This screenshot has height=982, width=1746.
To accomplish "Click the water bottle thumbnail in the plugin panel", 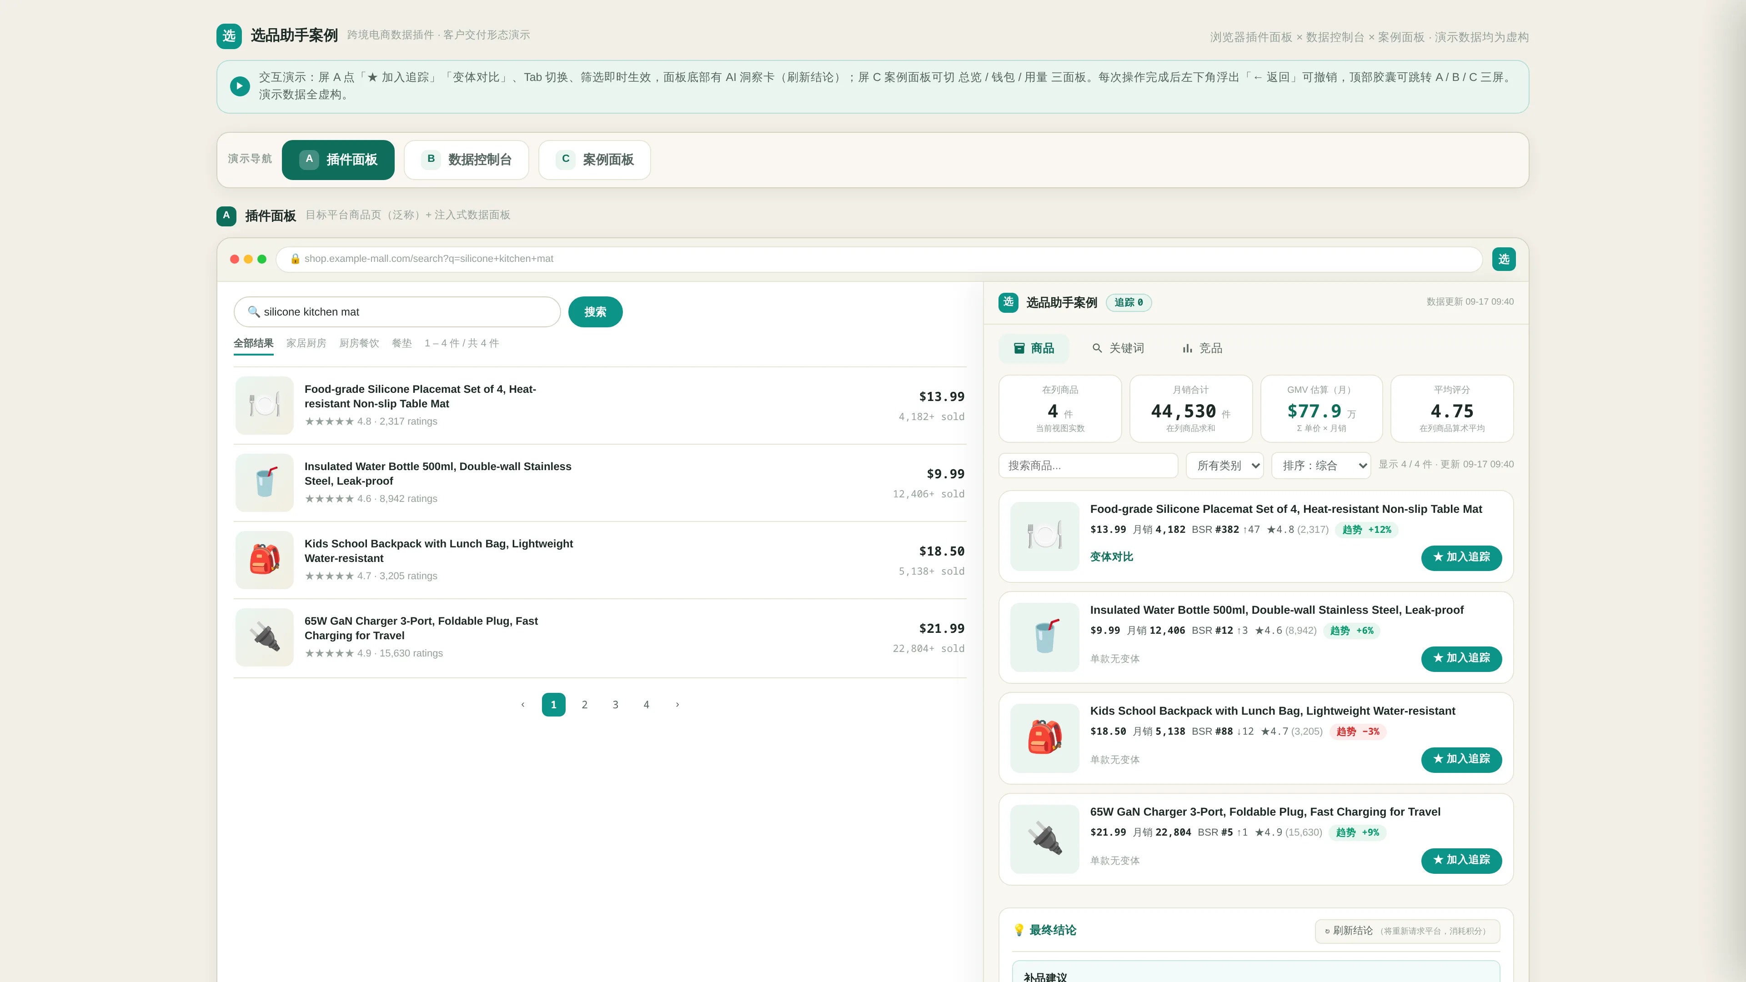I will (x=1044, y=637).
